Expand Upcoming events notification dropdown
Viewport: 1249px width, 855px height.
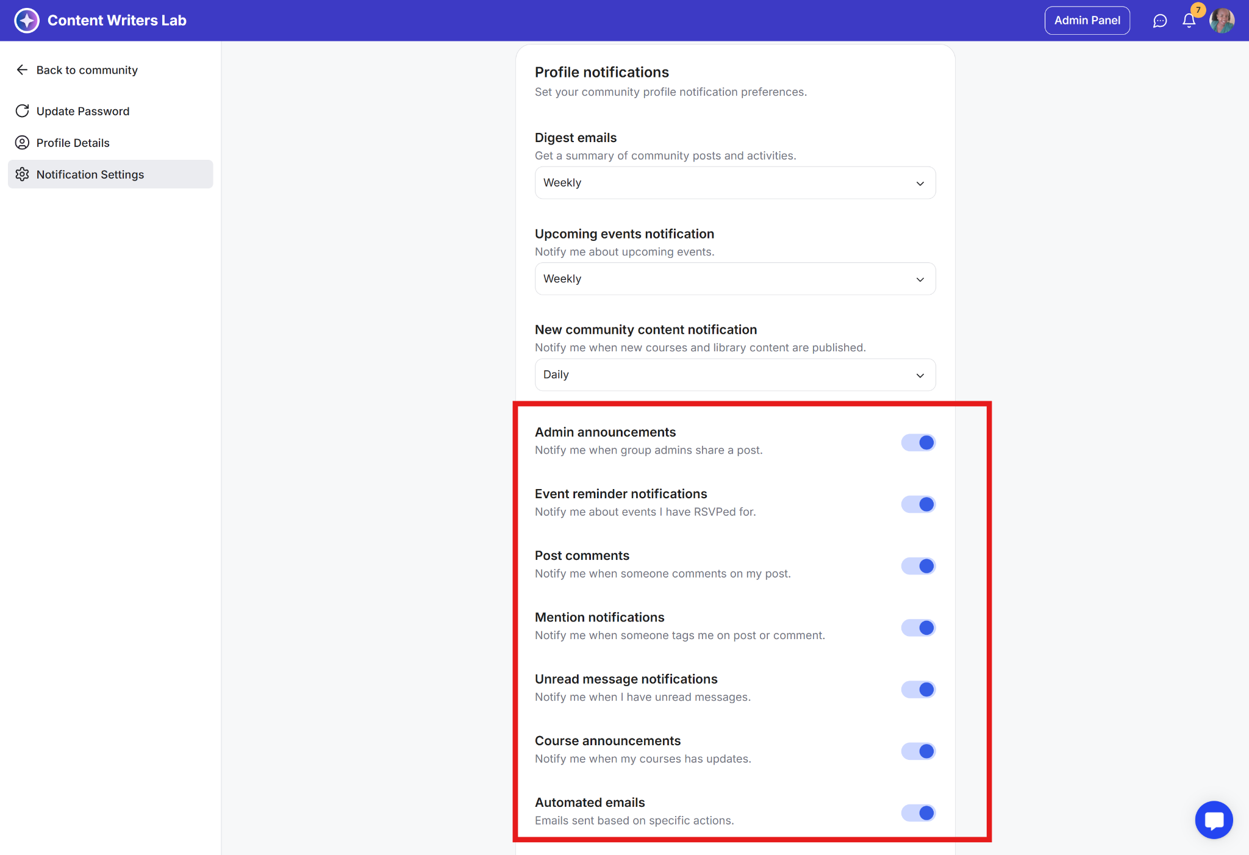pyautogui.click(x=735, y=279)
